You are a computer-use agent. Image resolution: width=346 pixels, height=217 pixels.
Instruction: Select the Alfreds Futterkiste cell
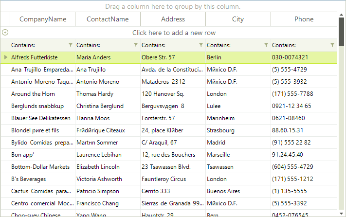pyautogui.click(x=43, y=57)
